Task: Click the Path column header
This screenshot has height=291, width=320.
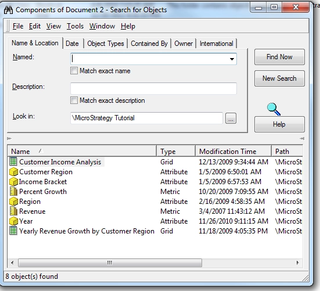Action: coord(287,151)
